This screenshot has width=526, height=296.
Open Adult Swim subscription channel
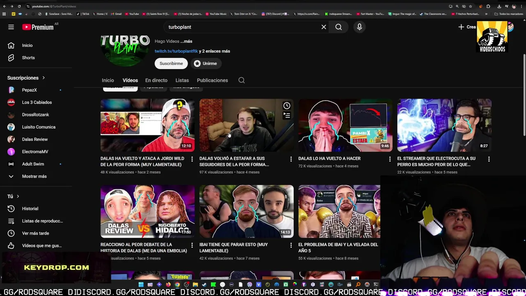pyautogui.click(x=33, y=164)
